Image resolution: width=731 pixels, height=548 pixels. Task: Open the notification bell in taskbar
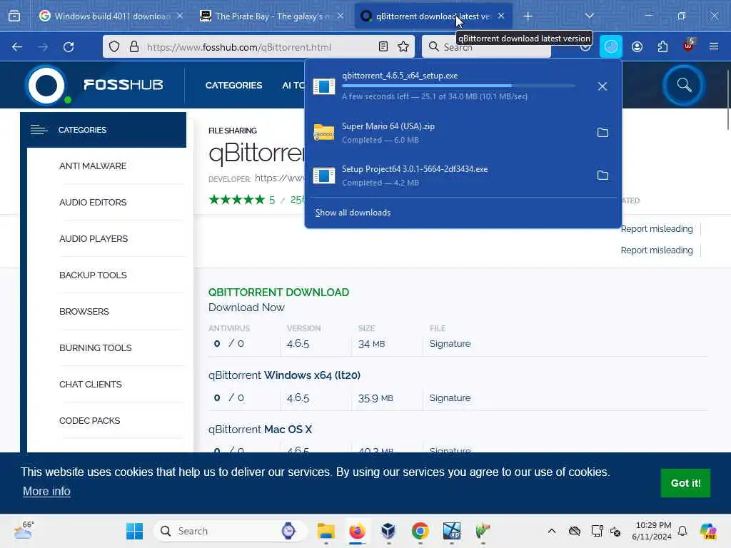pyautogui.click(x=682, y=531)
